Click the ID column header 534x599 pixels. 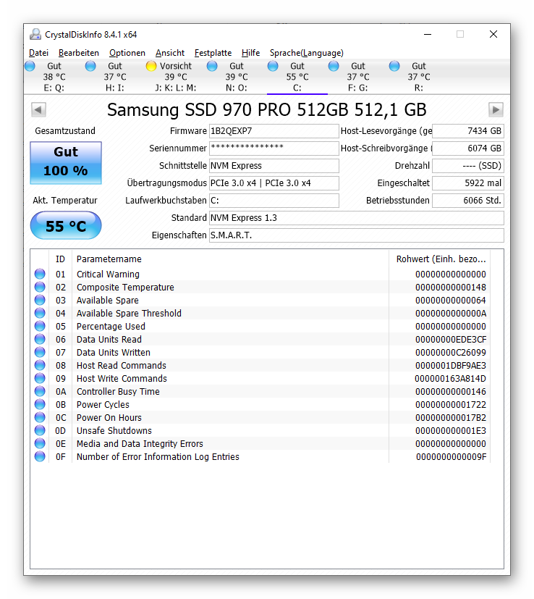[60, 259]
